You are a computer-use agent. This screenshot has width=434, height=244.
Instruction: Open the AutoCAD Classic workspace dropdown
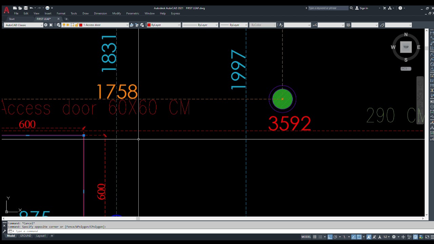24,25
